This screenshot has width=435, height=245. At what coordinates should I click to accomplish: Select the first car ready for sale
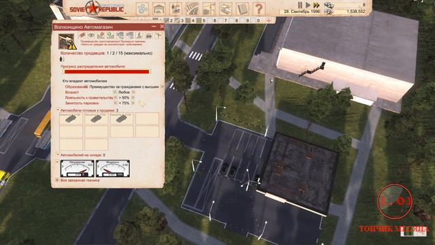click(71, 118)
